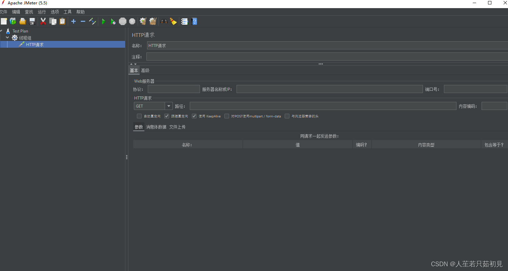Click the Copy icon in toolbar
508x271 pixels.
click(53, 21)
